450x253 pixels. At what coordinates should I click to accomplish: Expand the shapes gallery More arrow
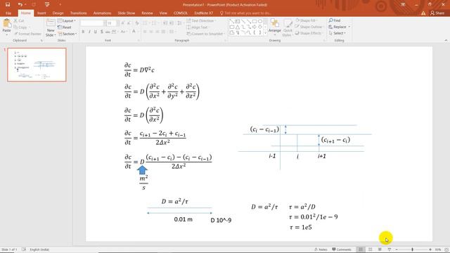click(265, 33)
